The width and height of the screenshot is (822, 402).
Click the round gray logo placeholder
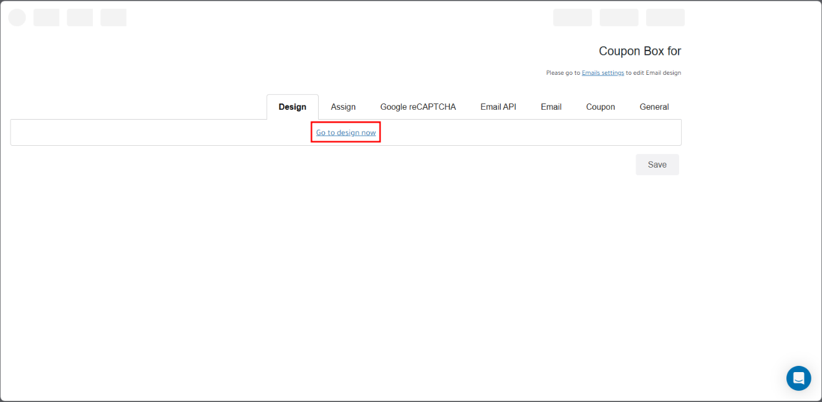coord(17,17)
